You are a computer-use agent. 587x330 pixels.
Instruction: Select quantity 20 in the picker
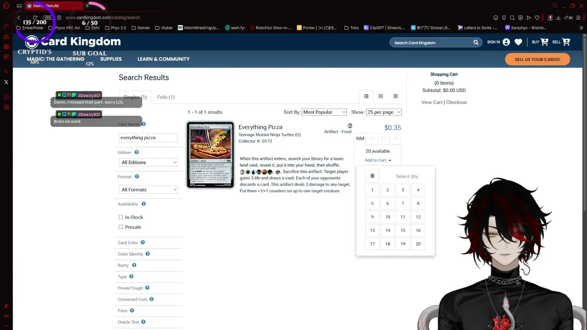point(418,244)
